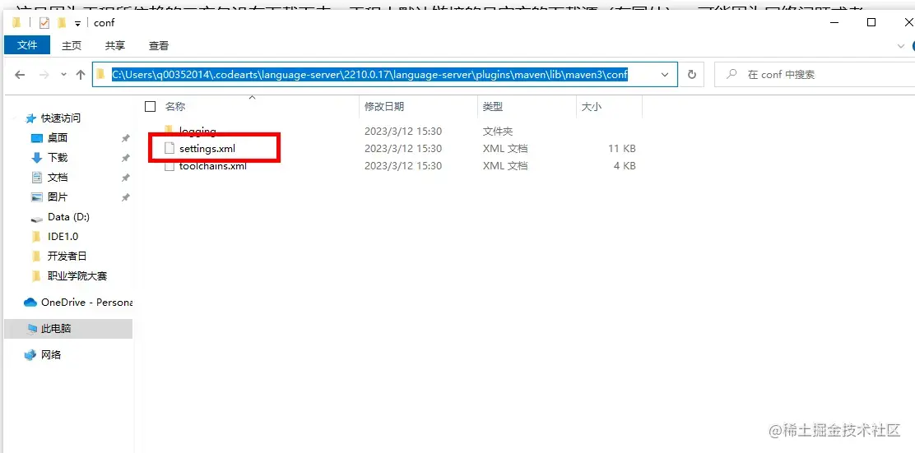Open Data (D:) drive in sidebar
The height and width of the screenshot is (453, 915).
pyautogui.click(x=68, y=217)
